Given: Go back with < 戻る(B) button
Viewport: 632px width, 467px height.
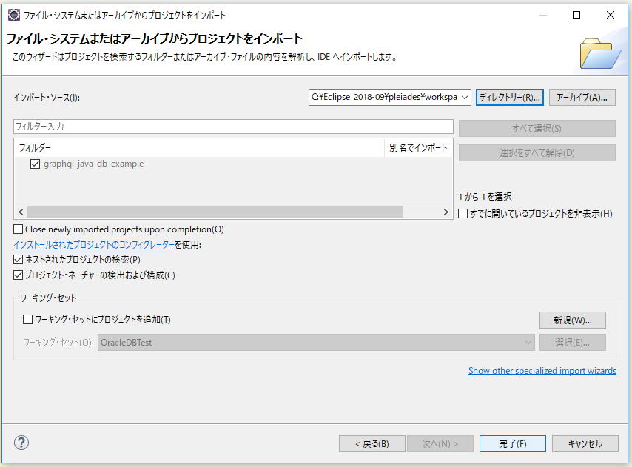Looking at the screenshot, I should point(372,443).
